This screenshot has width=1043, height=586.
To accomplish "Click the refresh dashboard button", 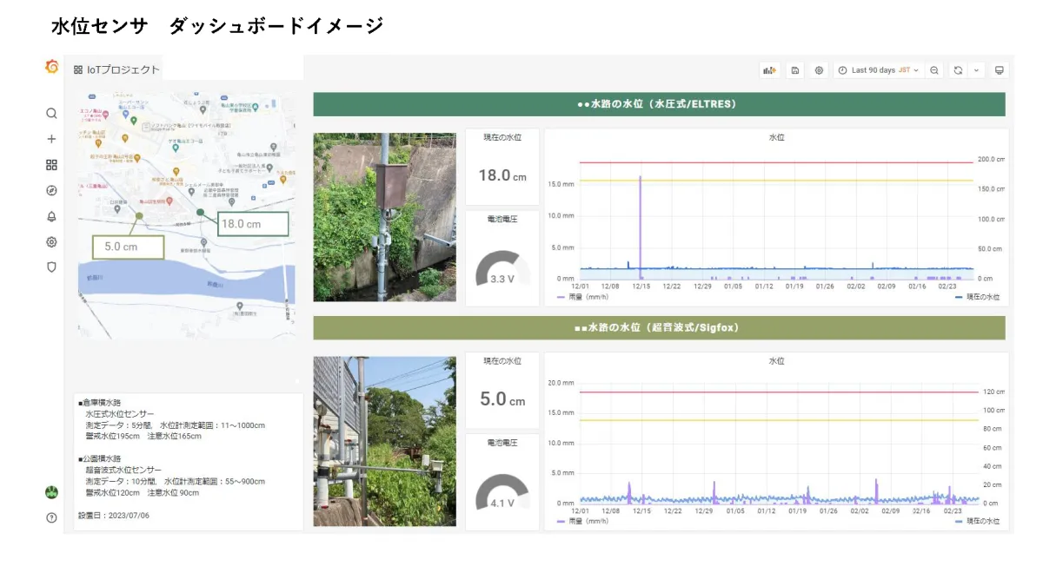I will (958, 70).
